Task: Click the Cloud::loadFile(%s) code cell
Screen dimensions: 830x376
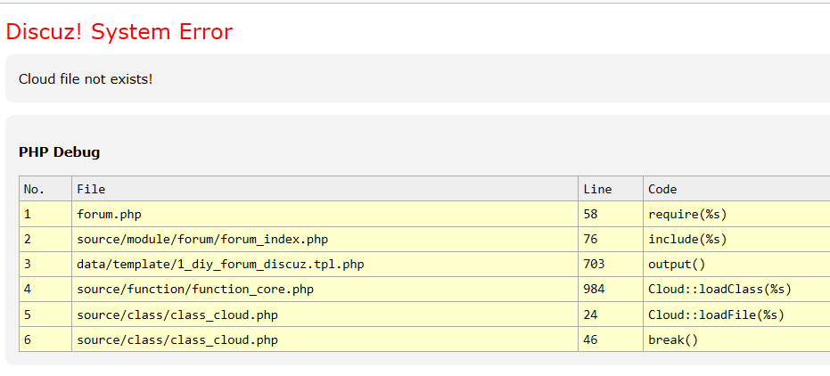Action: (x=716, y=315)
